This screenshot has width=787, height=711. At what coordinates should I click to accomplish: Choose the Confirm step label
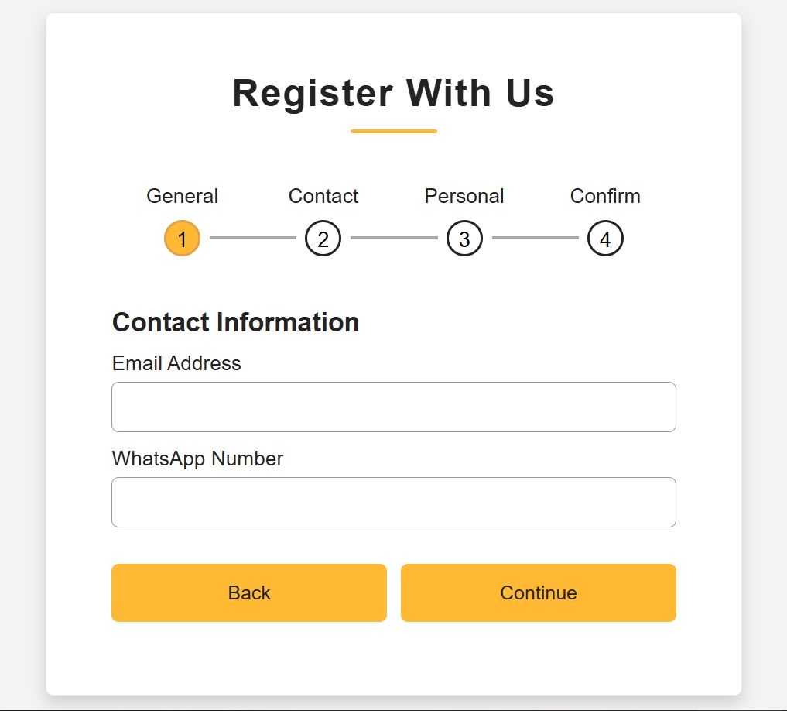[x=605, y=196]
